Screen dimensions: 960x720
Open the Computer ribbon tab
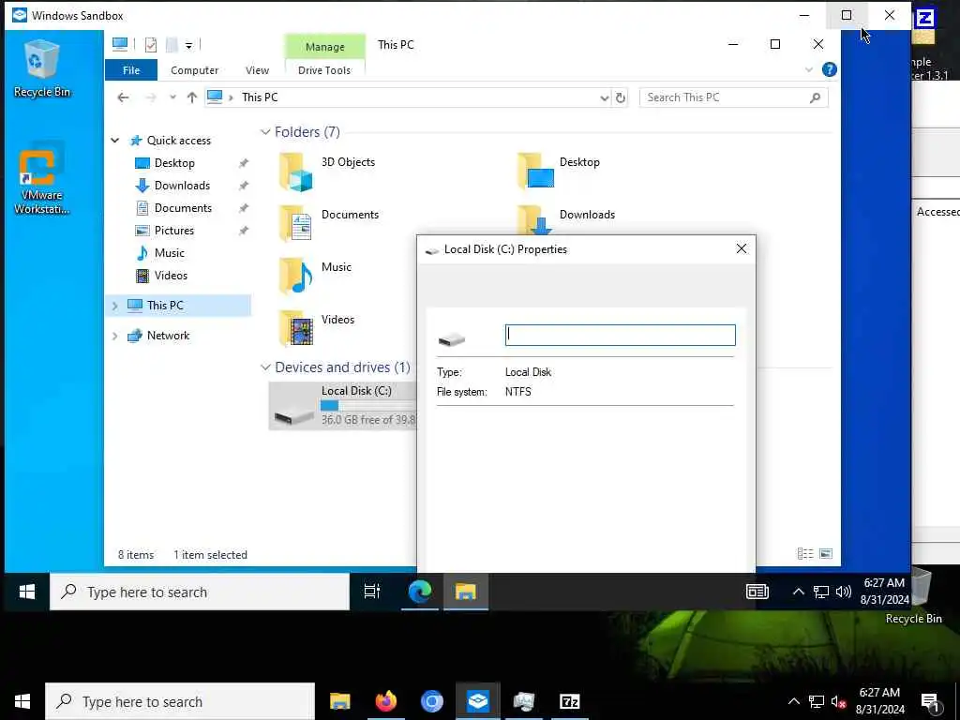point(194,70)
